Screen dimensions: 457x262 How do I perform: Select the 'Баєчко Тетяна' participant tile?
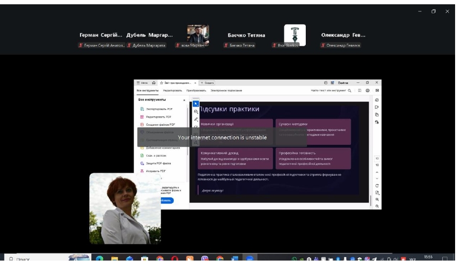click(246, 37)
